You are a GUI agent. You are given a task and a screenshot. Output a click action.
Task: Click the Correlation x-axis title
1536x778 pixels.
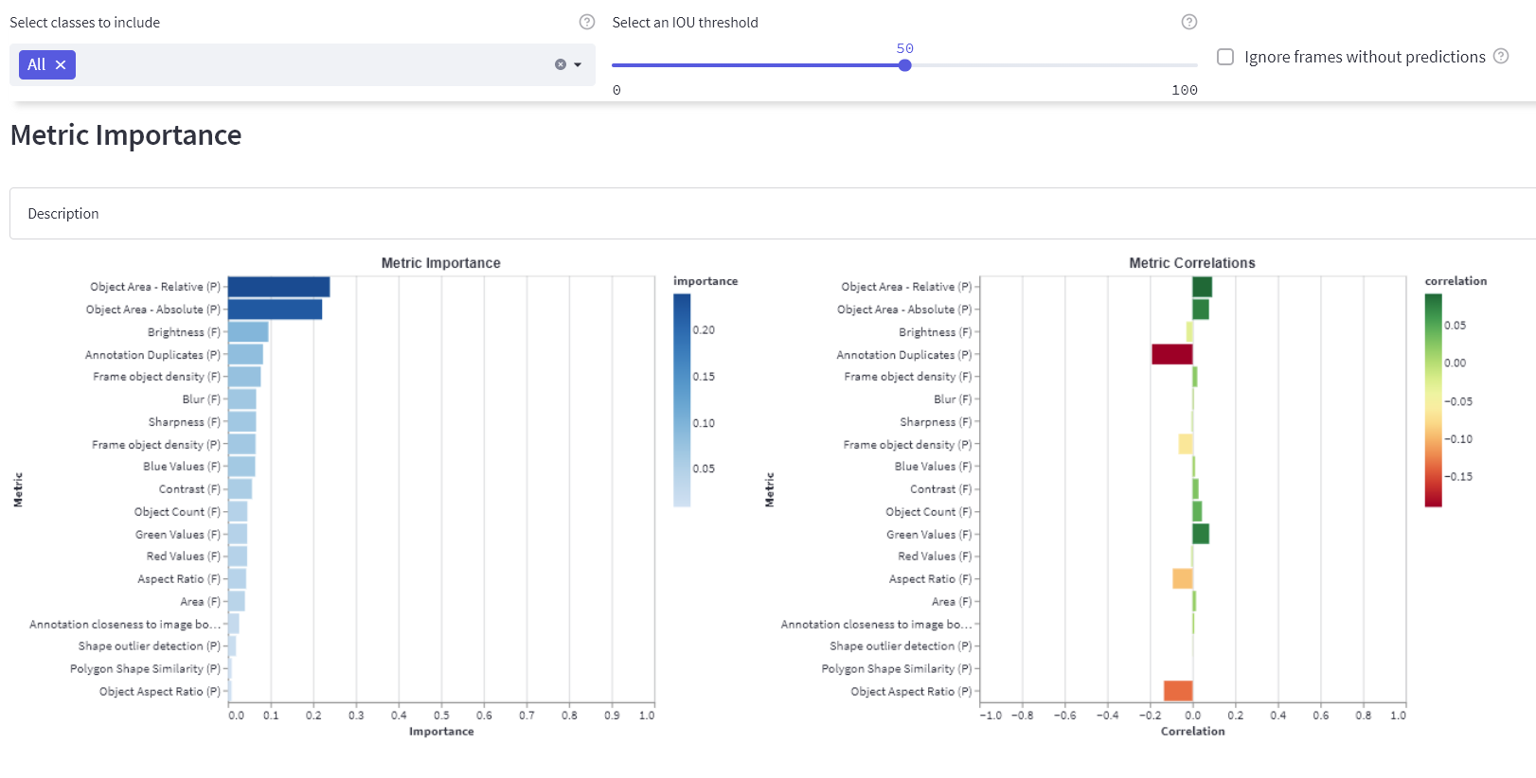point(1192,732)
